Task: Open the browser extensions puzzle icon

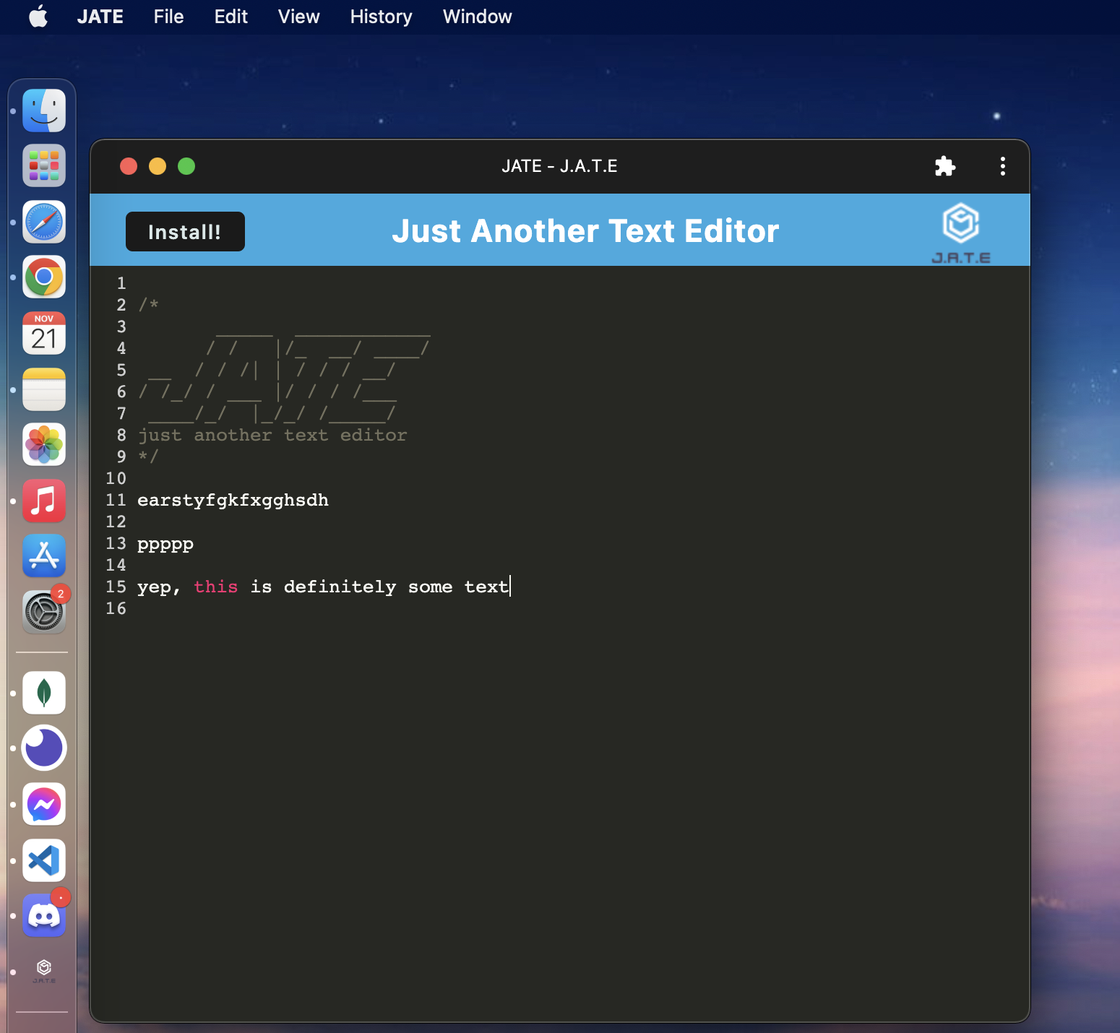Action: coord(945,166)
